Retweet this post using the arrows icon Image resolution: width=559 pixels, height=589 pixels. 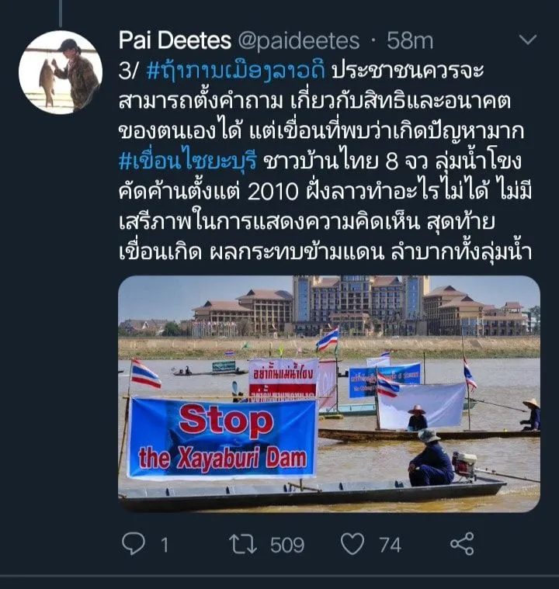tap(243, 544)
